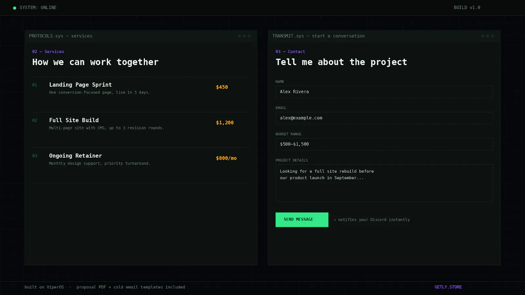Select the Full Site Build service title

tap(74, 120)
